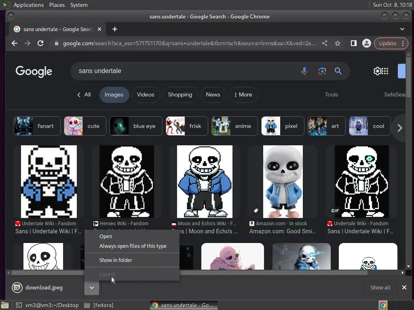Image resolution: width=414 pixels, height=310 pixels.
Task: Switch to fedora folder taskbar item
Action: 99,305
